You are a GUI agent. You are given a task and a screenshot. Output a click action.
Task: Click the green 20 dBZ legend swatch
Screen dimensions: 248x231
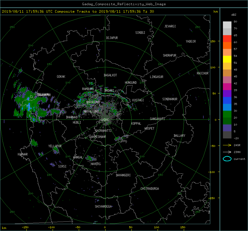coord(227,114)
